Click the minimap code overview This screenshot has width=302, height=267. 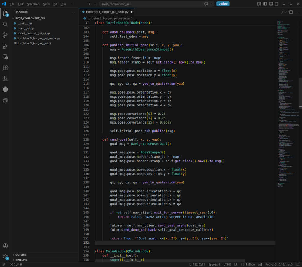coord(288,104)
